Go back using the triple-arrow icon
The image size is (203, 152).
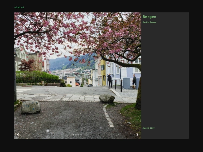click(19, 8)
